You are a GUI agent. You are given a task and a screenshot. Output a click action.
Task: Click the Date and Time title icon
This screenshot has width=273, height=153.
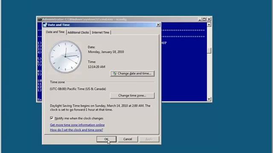45,25
